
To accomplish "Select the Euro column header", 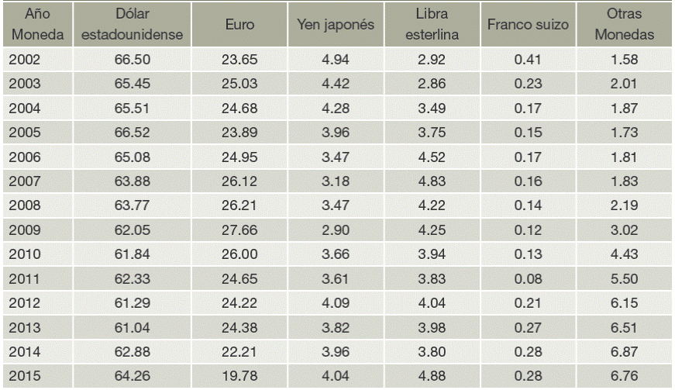I will 234,26.
